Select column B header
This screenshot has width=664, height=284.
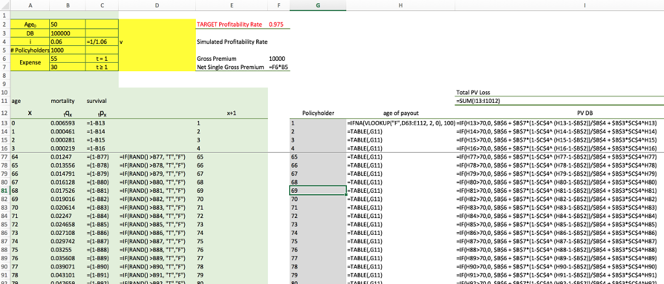pyautogui.click(x=67, y=5)
